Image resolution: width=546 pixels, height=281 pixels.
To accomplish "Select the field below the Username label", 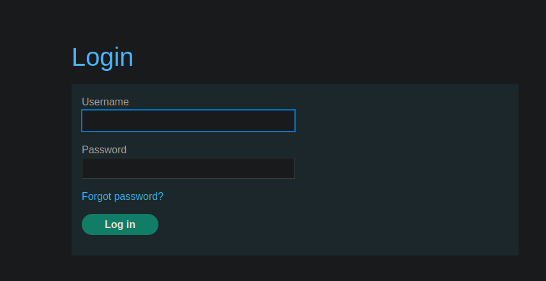I will tap(188, 121).
